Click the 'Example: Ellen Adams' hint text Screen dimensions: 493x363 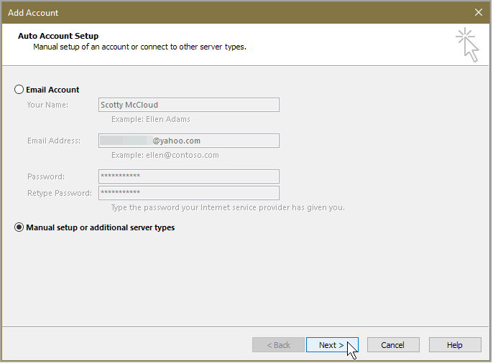(151, 119)
